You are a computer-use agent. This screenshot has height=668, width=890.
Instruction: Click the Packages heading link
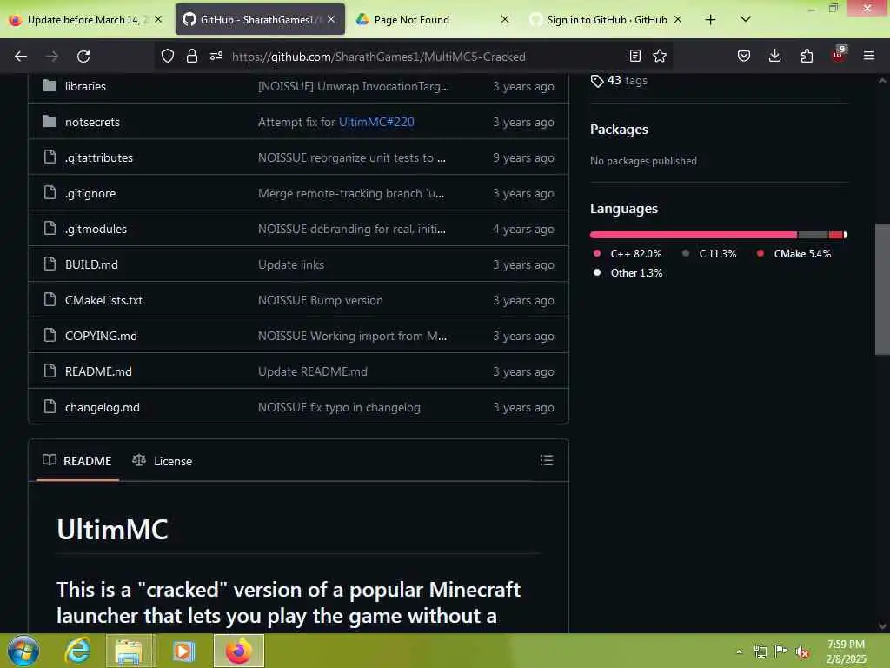[x=619, y=130]
